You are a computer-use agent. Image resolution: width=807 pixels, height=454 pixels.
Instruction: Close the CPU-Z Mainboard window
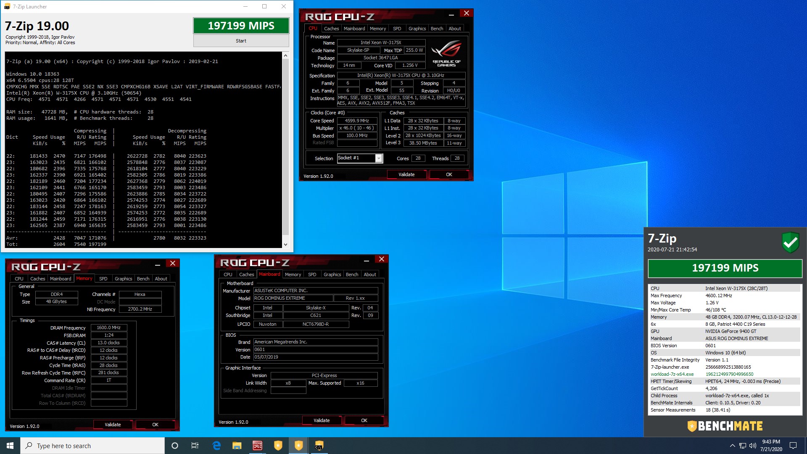[x=382, y=259]
